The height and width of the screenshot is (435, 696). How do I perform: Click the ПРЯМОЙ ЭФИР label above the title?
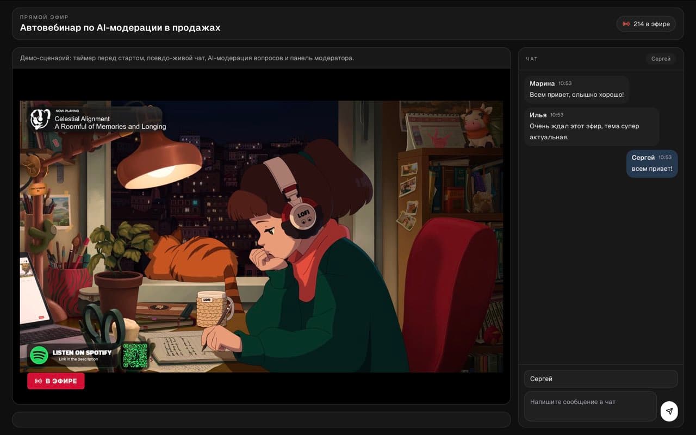click(x=45, y=17)
